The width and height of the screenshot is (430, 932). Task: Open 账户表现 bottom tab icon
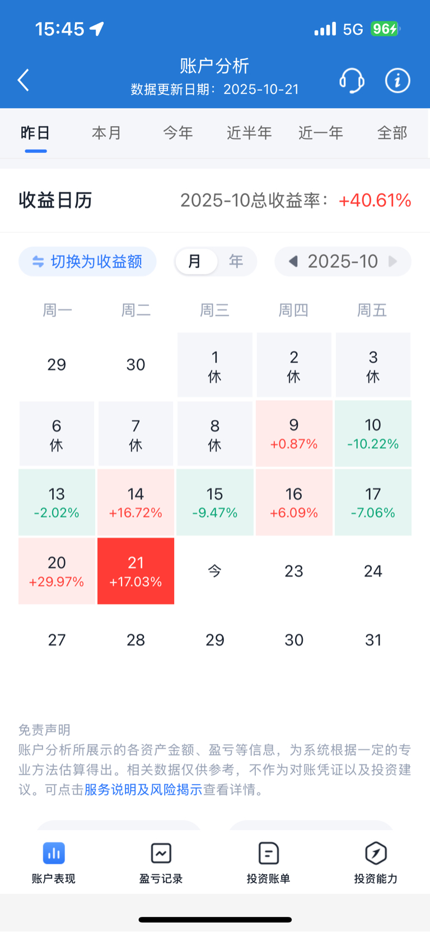pyautogui.click(x=54, y=854)
